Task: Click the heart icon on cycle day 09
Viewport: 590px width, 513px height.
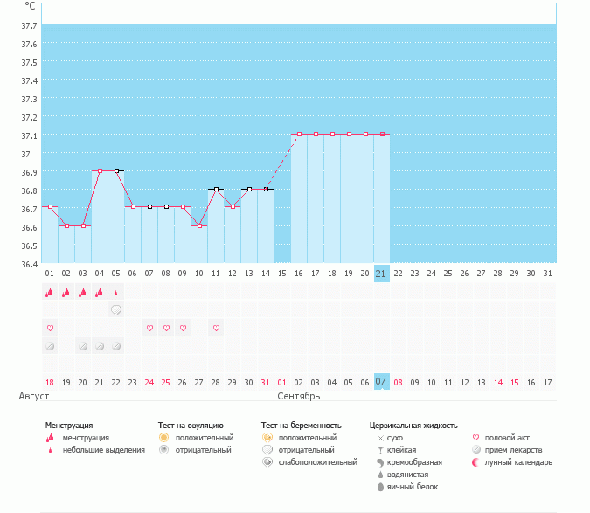Action: [x=183, y=328]
